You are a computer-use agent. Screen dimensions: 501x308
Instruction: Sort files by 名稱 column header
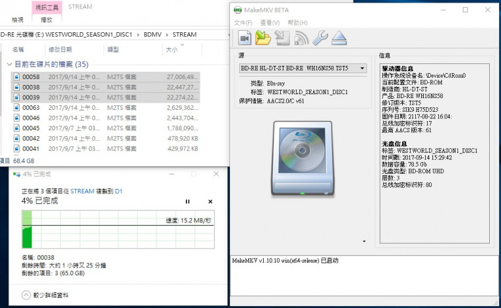point(18,50)
